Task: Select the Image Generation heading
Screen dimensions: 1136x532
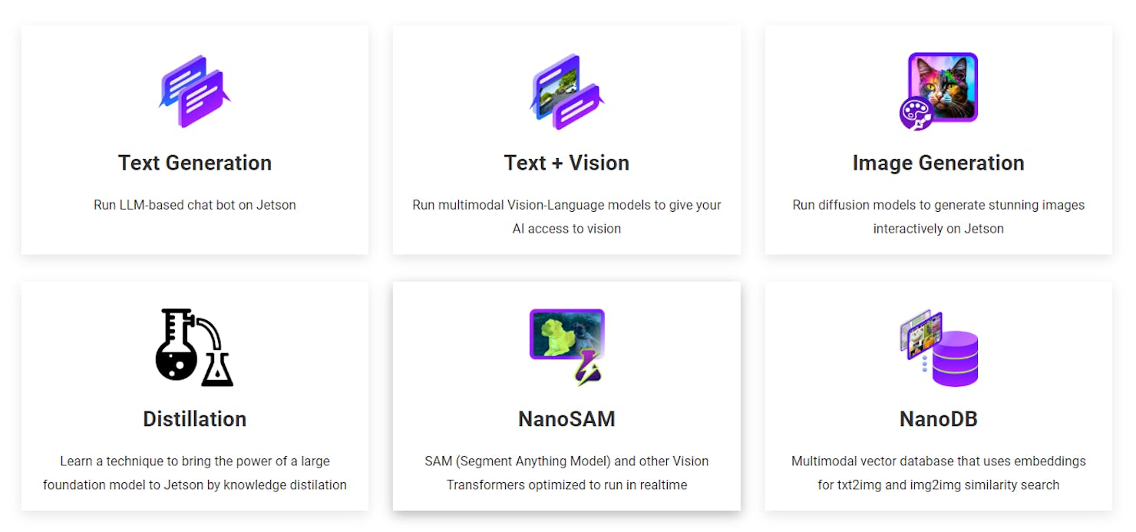Action: pyautogui.click(x=938, y=163)
